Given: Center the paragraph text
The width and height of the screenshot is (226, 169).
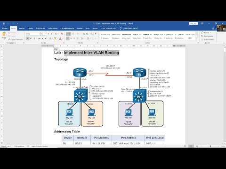Looking at the screenshot, I should tap(71, 38).
